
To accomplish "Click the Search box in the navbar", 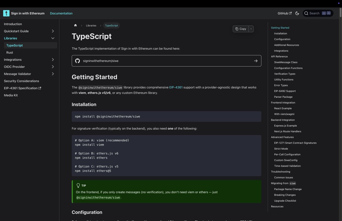I will (x=318, y=13).
